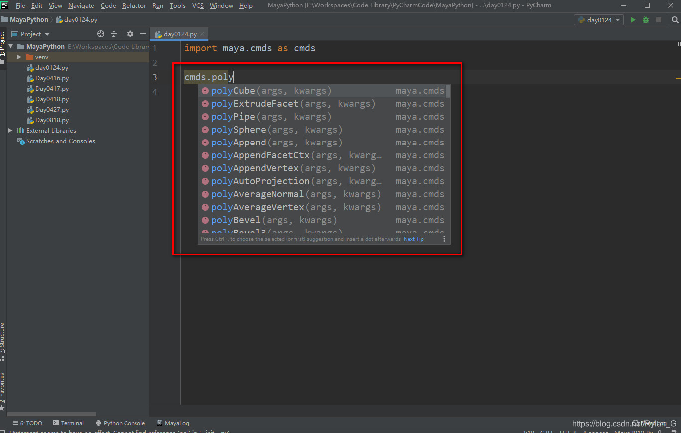681x433 pixels.
Task: Open the Edit menu
Action: tap(37, 6)
